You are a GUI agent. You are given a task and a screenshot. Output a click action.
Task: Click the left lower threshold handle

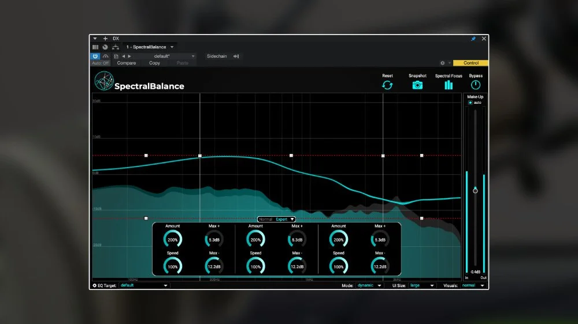(x=146, y=218)
